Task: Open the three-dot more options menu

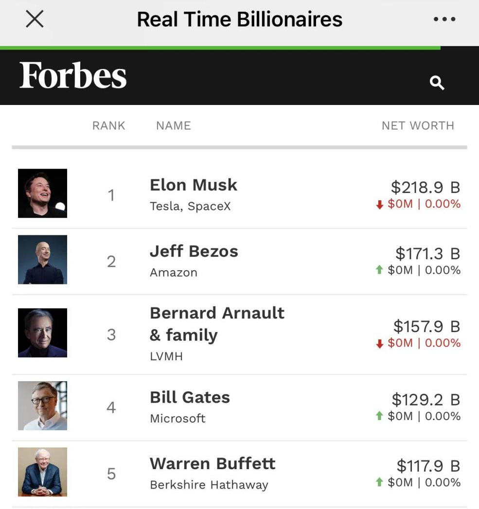Action: pos(444,19)
